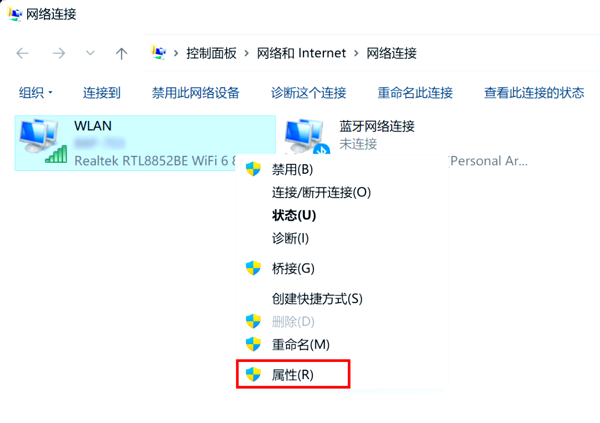Open the 组织 dropdown menu
600x423 pixels.
coord(36,93)
